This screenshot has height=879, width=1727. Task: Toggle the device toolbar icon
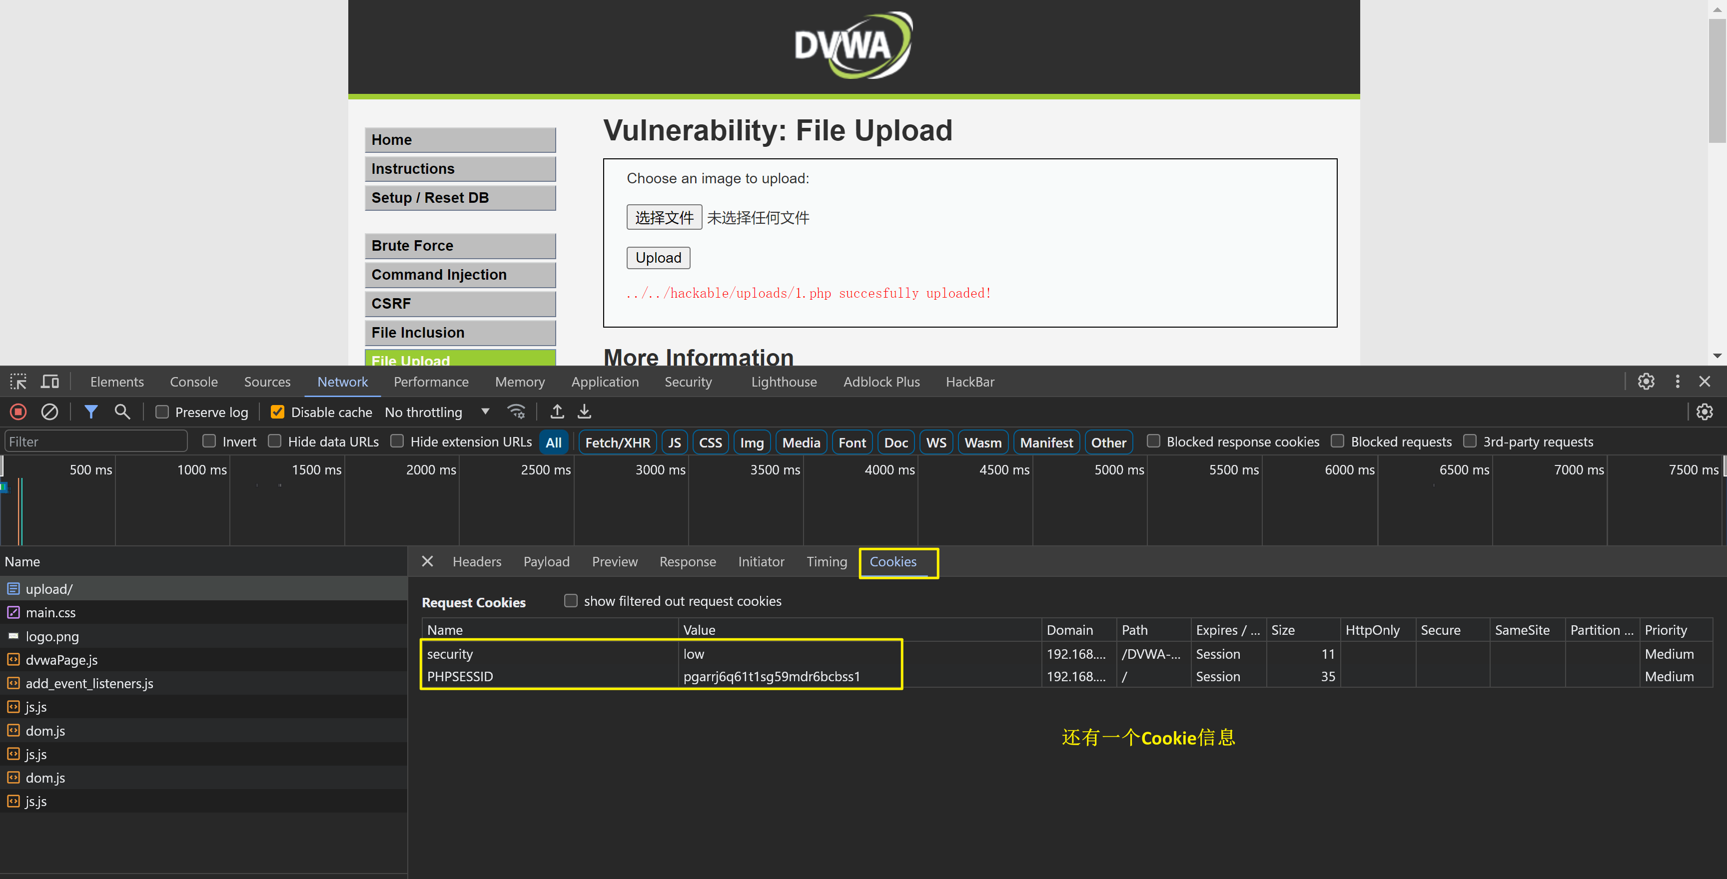click(x=49, y=381)
